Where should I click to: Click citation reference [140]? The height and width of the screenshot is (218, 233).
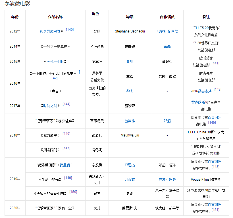[x=70, y=30]
